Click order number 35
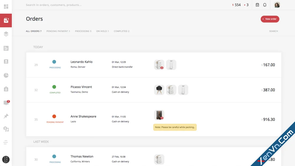Image resolution: width=295 pixels, height=166 pixels. pos(36,120)
